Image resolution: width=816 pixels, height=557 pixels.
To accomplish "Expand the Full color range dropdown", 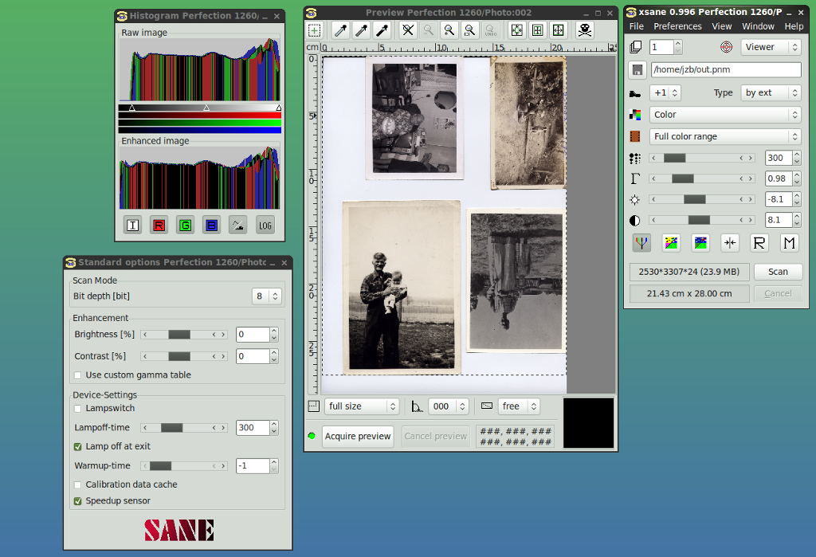I will pos(724,136).
